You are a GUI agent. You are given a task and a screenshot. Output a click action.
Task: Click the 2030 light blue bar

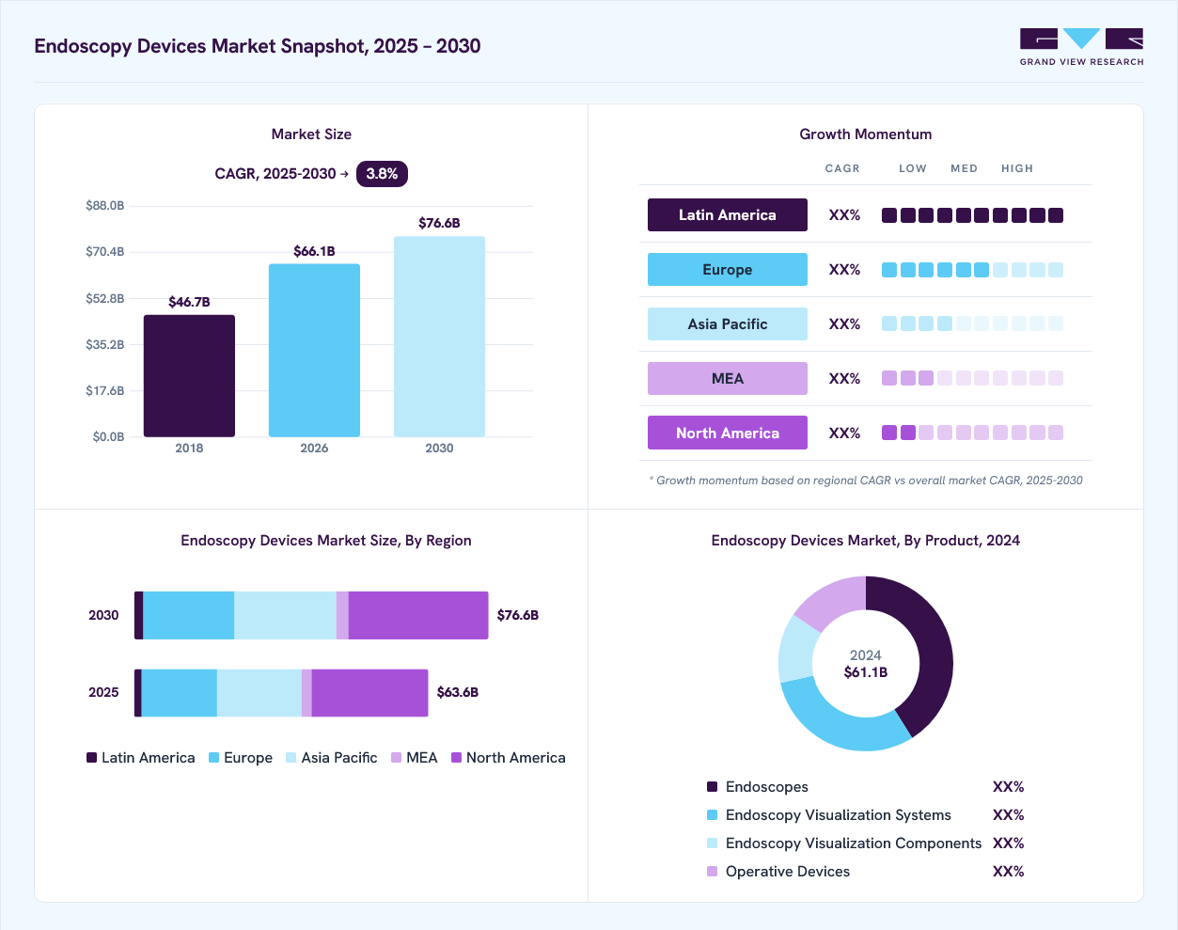(439, 337)
